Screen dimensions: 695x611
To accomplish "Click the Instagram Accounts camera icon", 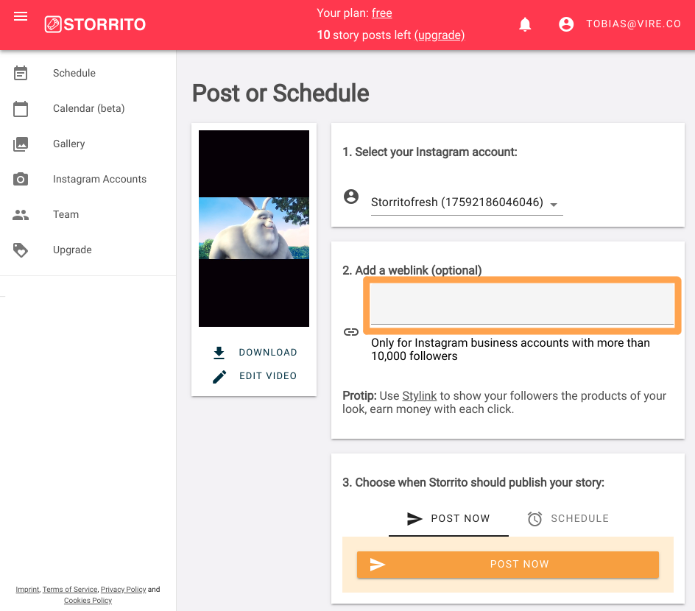I will [21, 179].
